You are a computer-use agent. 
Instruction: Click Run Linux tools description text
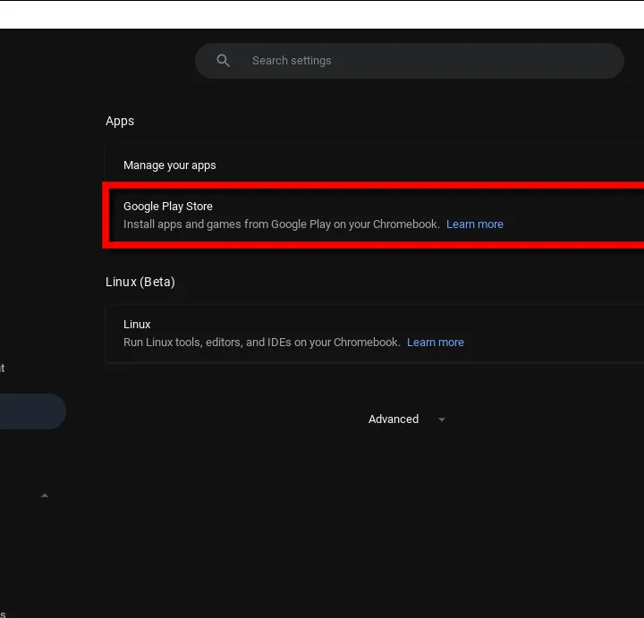tap(261, 343)
